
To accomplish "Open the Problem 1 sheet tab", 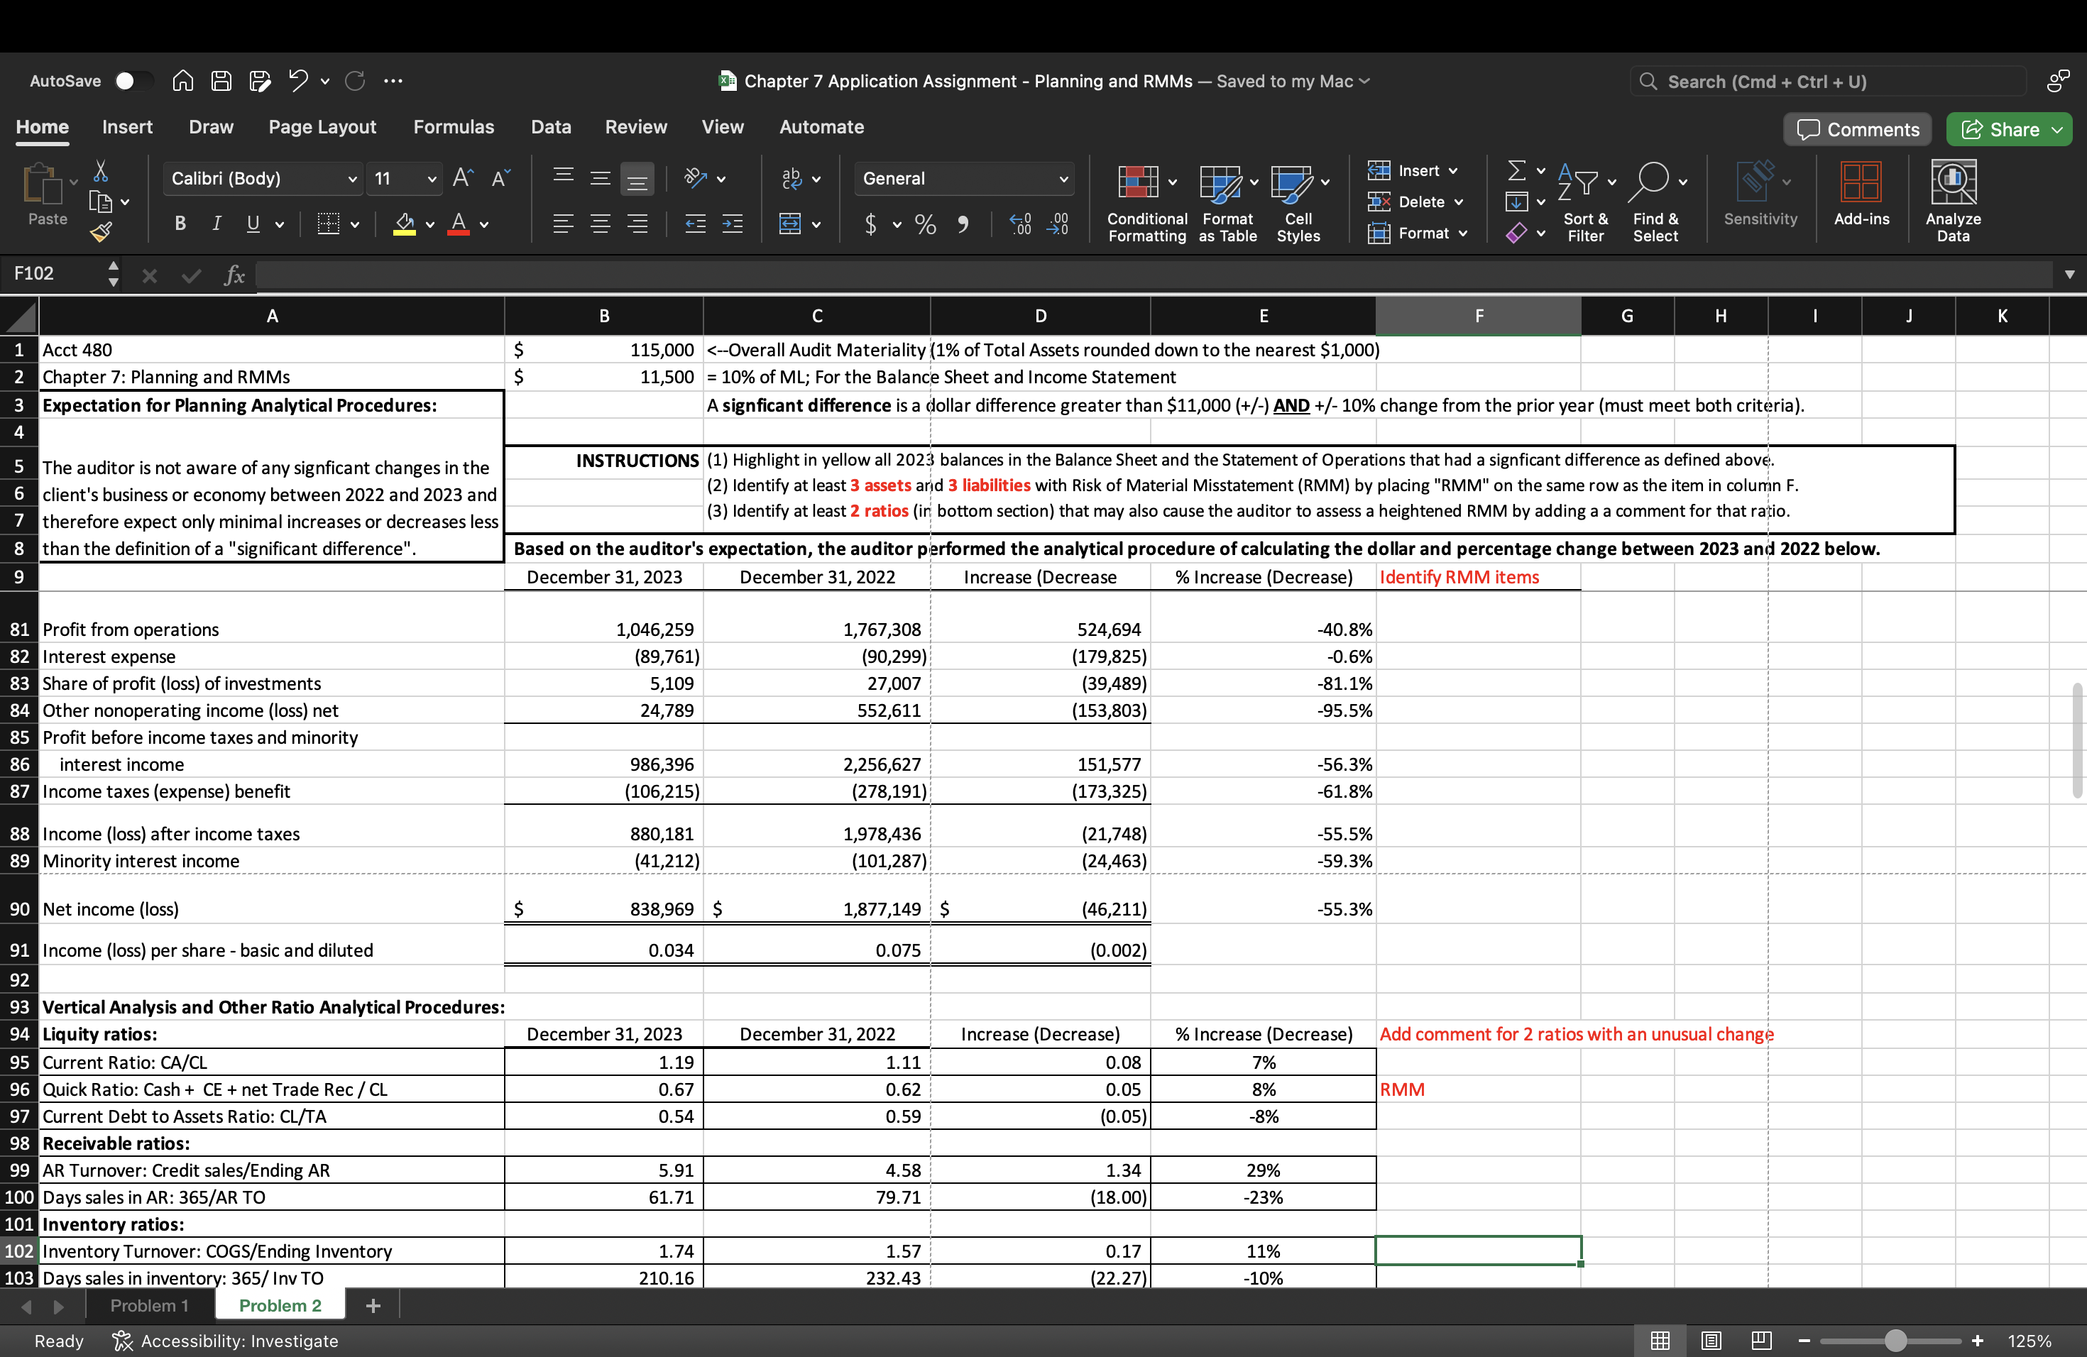I will (x=149, y=1305).
